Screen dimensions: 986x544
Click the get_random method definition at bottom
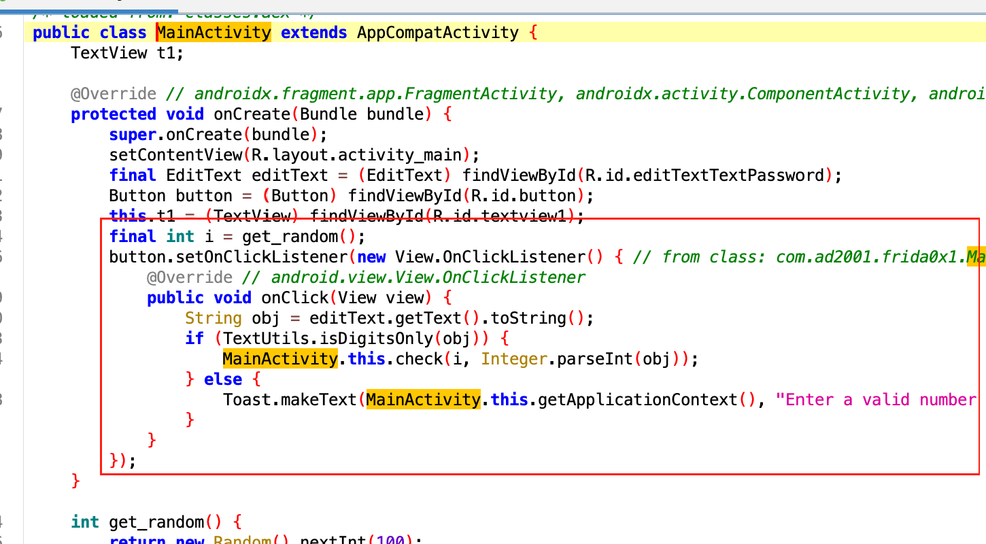pyautogui.click(x=156, y=522)
